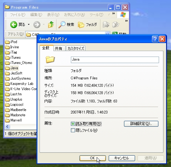Select the 全般 tab

(47, 48)
